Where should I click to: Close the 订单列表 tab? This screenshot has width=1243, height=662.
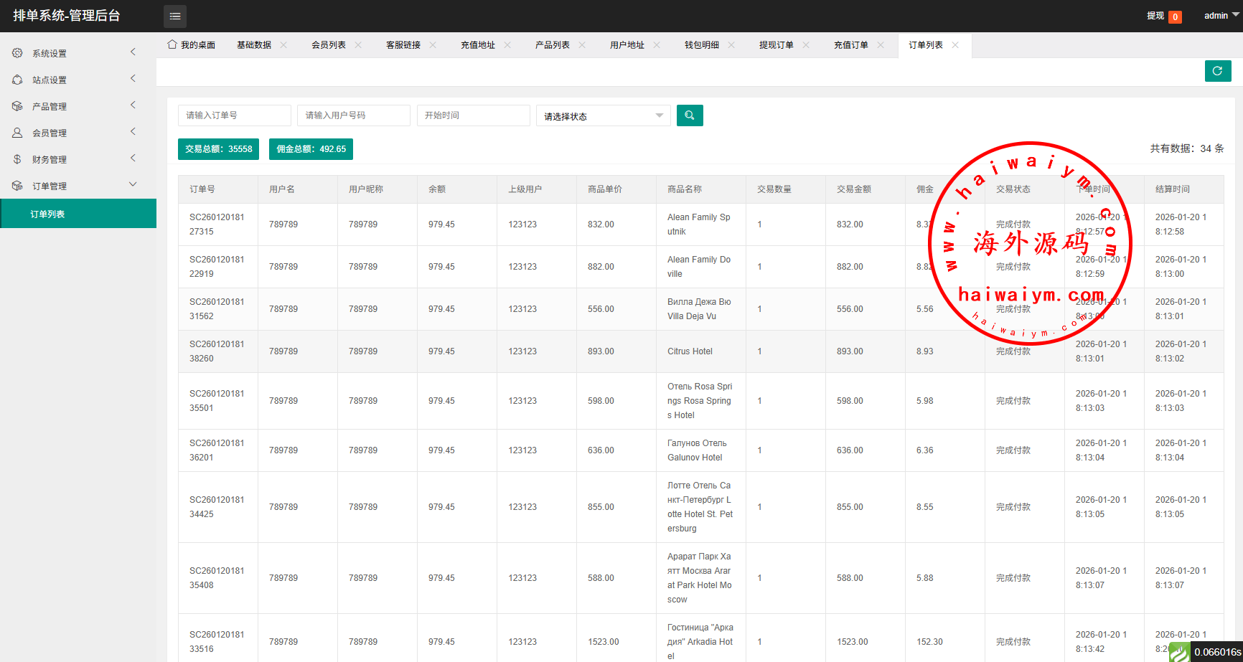955,45
